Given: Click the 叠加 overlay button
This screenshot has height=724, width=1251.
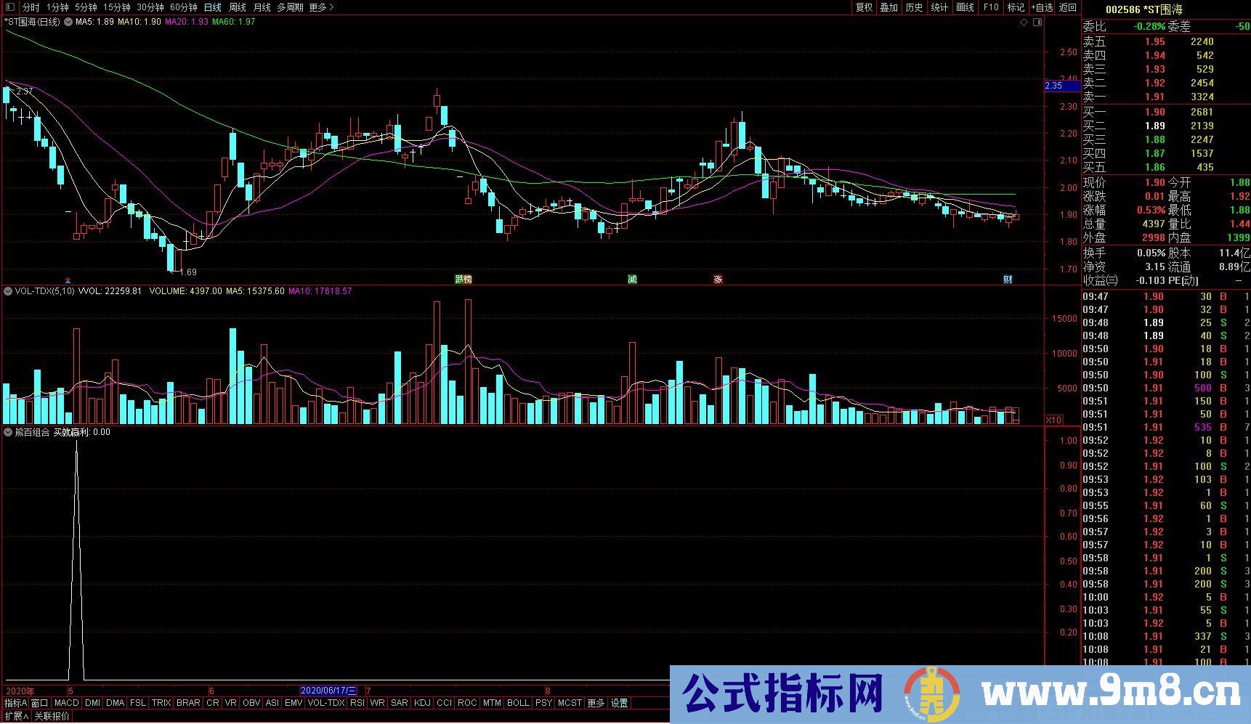Looking at the screenshot, I should pos(889,7).
